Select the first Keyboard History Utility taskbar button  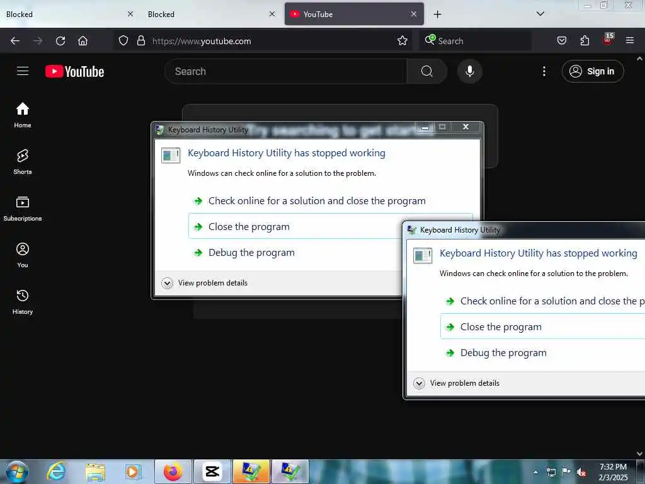(251, 471)
